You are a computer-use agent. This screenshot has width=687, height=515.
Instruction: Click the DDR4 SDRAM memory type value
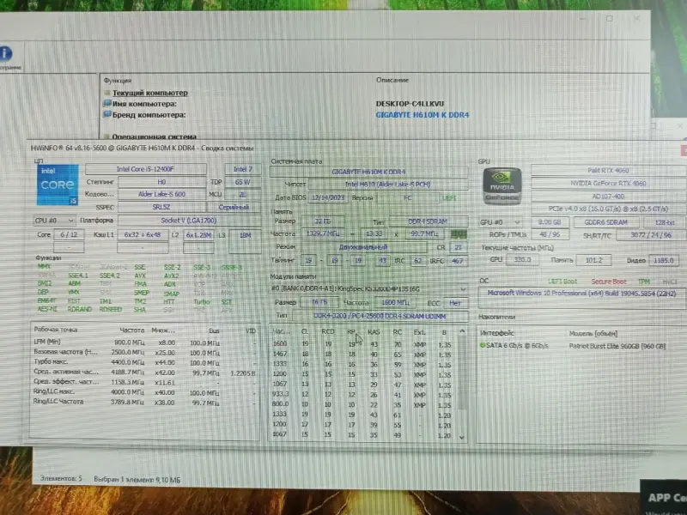click(428, 221)
